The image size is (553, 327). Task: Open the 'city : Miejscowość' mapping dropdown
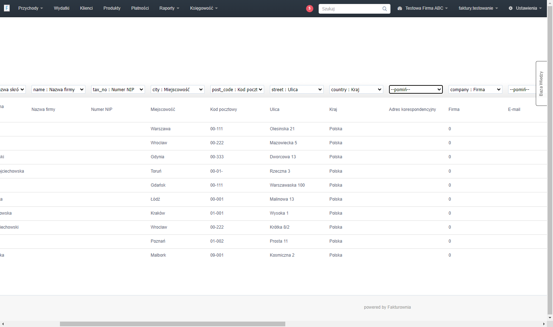click(x=178, y=89)
